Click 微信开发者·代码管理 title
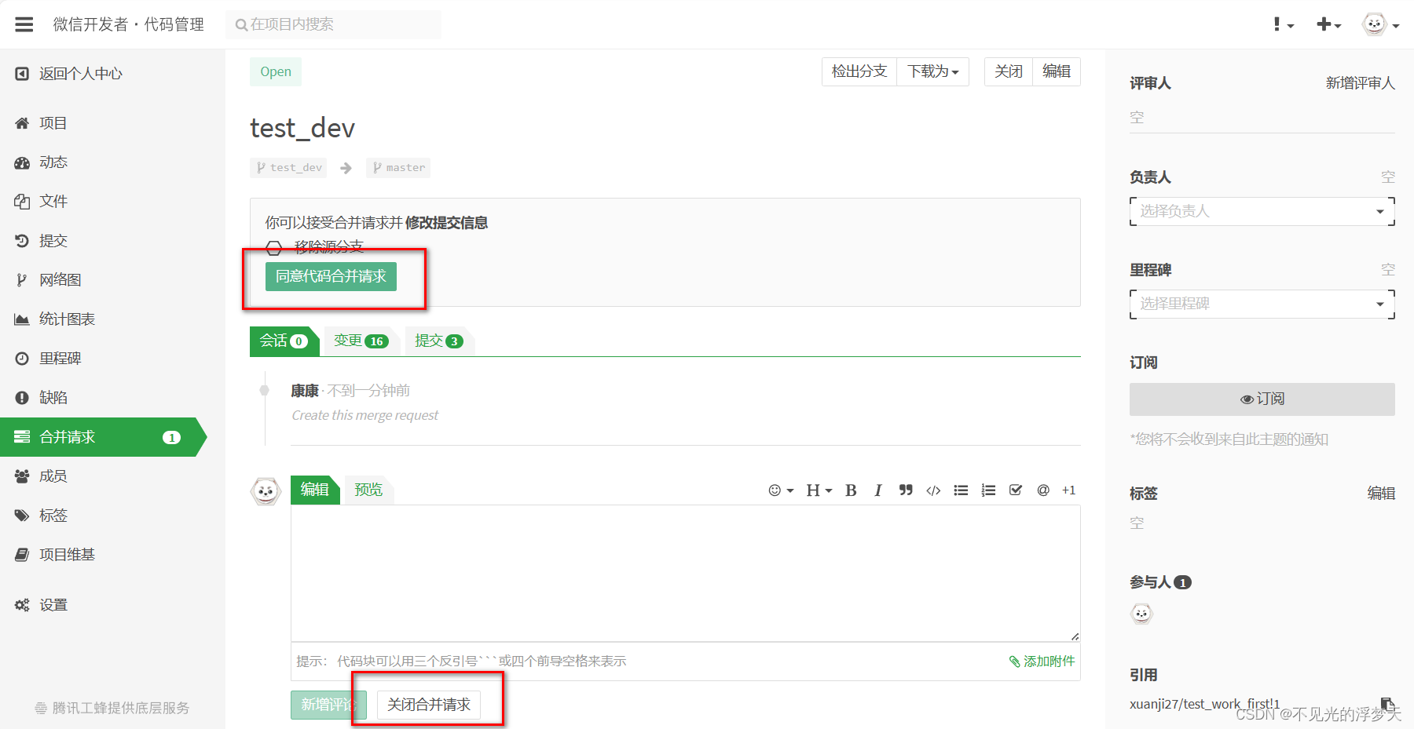This screenshot has width=1414, height=729. tap(129, 24)
